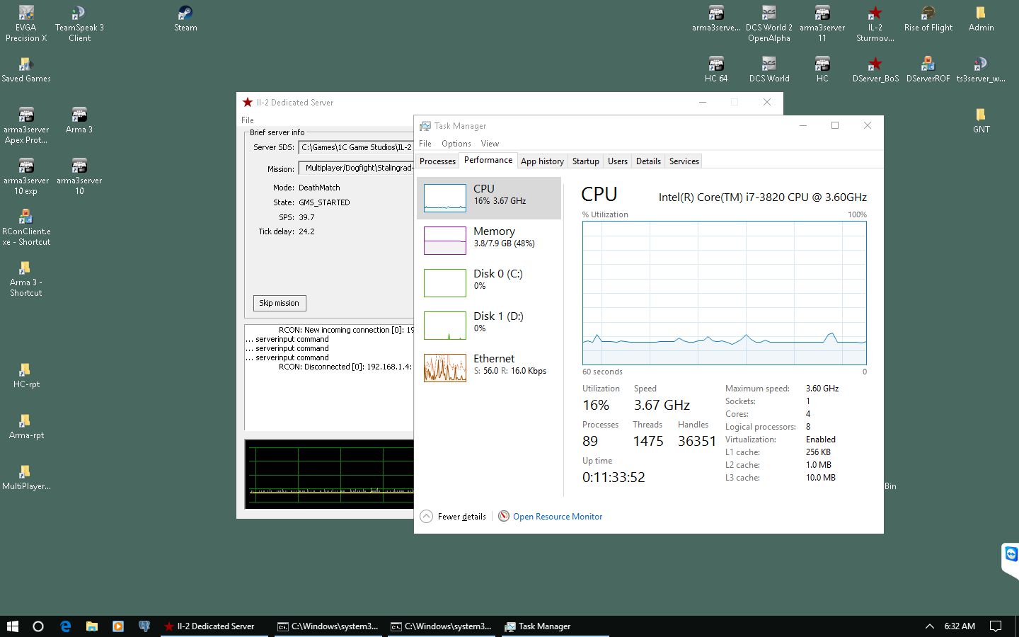Image resolution: width=1019 pixels, height=637 pixels.
Task: Open File menu in Il-2 Dedicated Server
Action: (248, 120)
